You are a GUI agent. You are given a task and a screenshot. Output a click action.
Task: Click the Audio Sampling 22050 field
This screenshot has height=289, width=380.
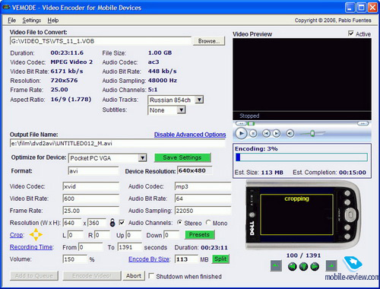coord(203,211)
